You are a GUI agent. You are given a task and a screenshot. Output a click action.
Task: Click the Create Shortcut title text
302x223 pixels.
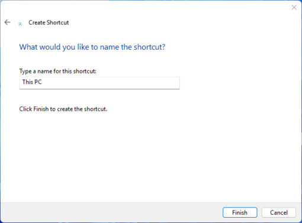coord(49,22)
